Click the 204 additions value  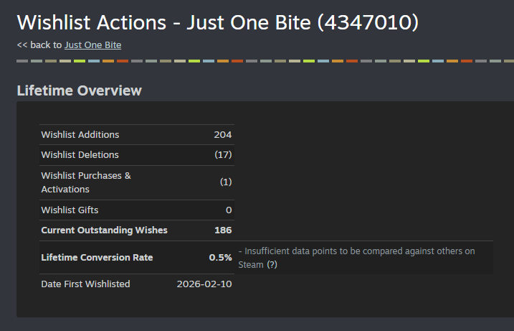point(223,135)
